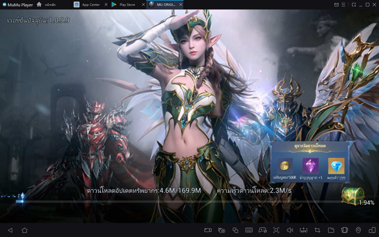The width and height of the screenshot is (379, 237).
Task: Open the keyboard mapping tool
Action: coord(249,230)
